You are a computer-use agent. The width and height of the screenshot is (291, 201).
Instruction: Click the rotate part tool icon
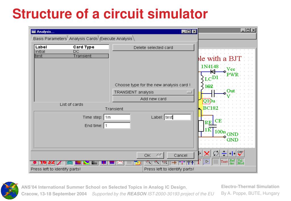[216, 153]
